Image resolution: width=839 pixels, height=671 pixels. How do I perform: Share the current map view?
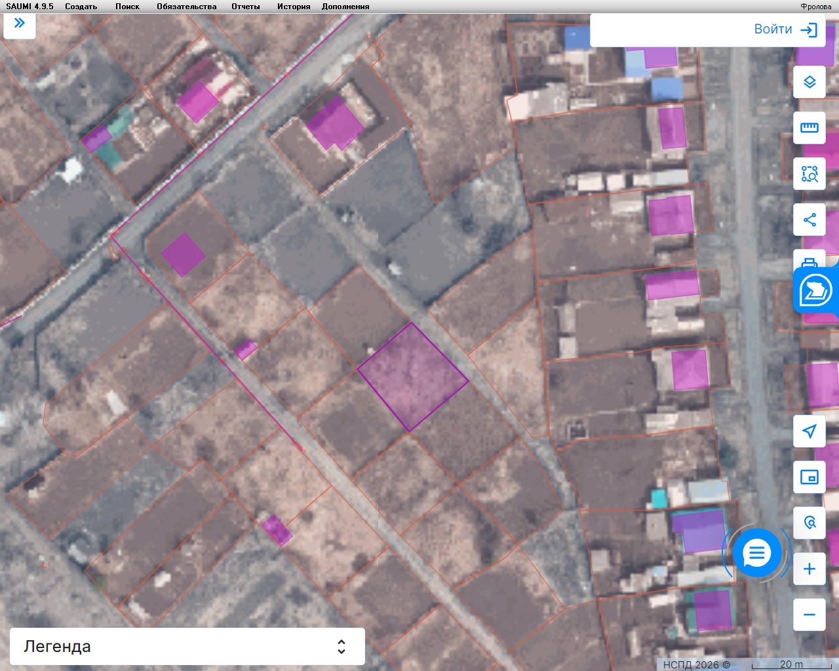coord(810,220)
